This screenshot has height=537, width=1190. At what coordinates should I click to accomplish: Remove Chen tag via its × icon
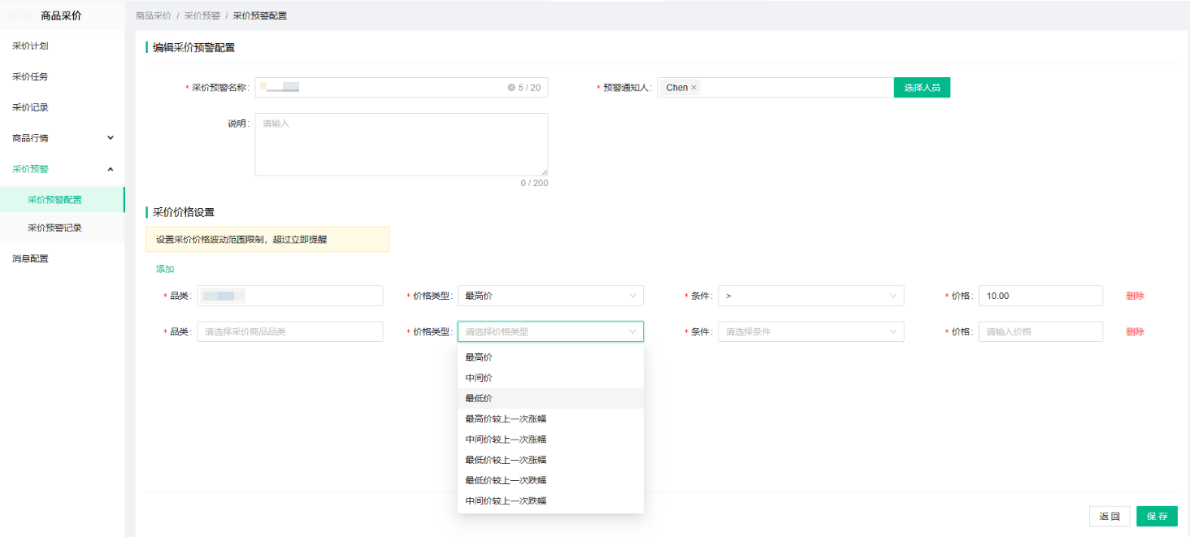[694, 88]
